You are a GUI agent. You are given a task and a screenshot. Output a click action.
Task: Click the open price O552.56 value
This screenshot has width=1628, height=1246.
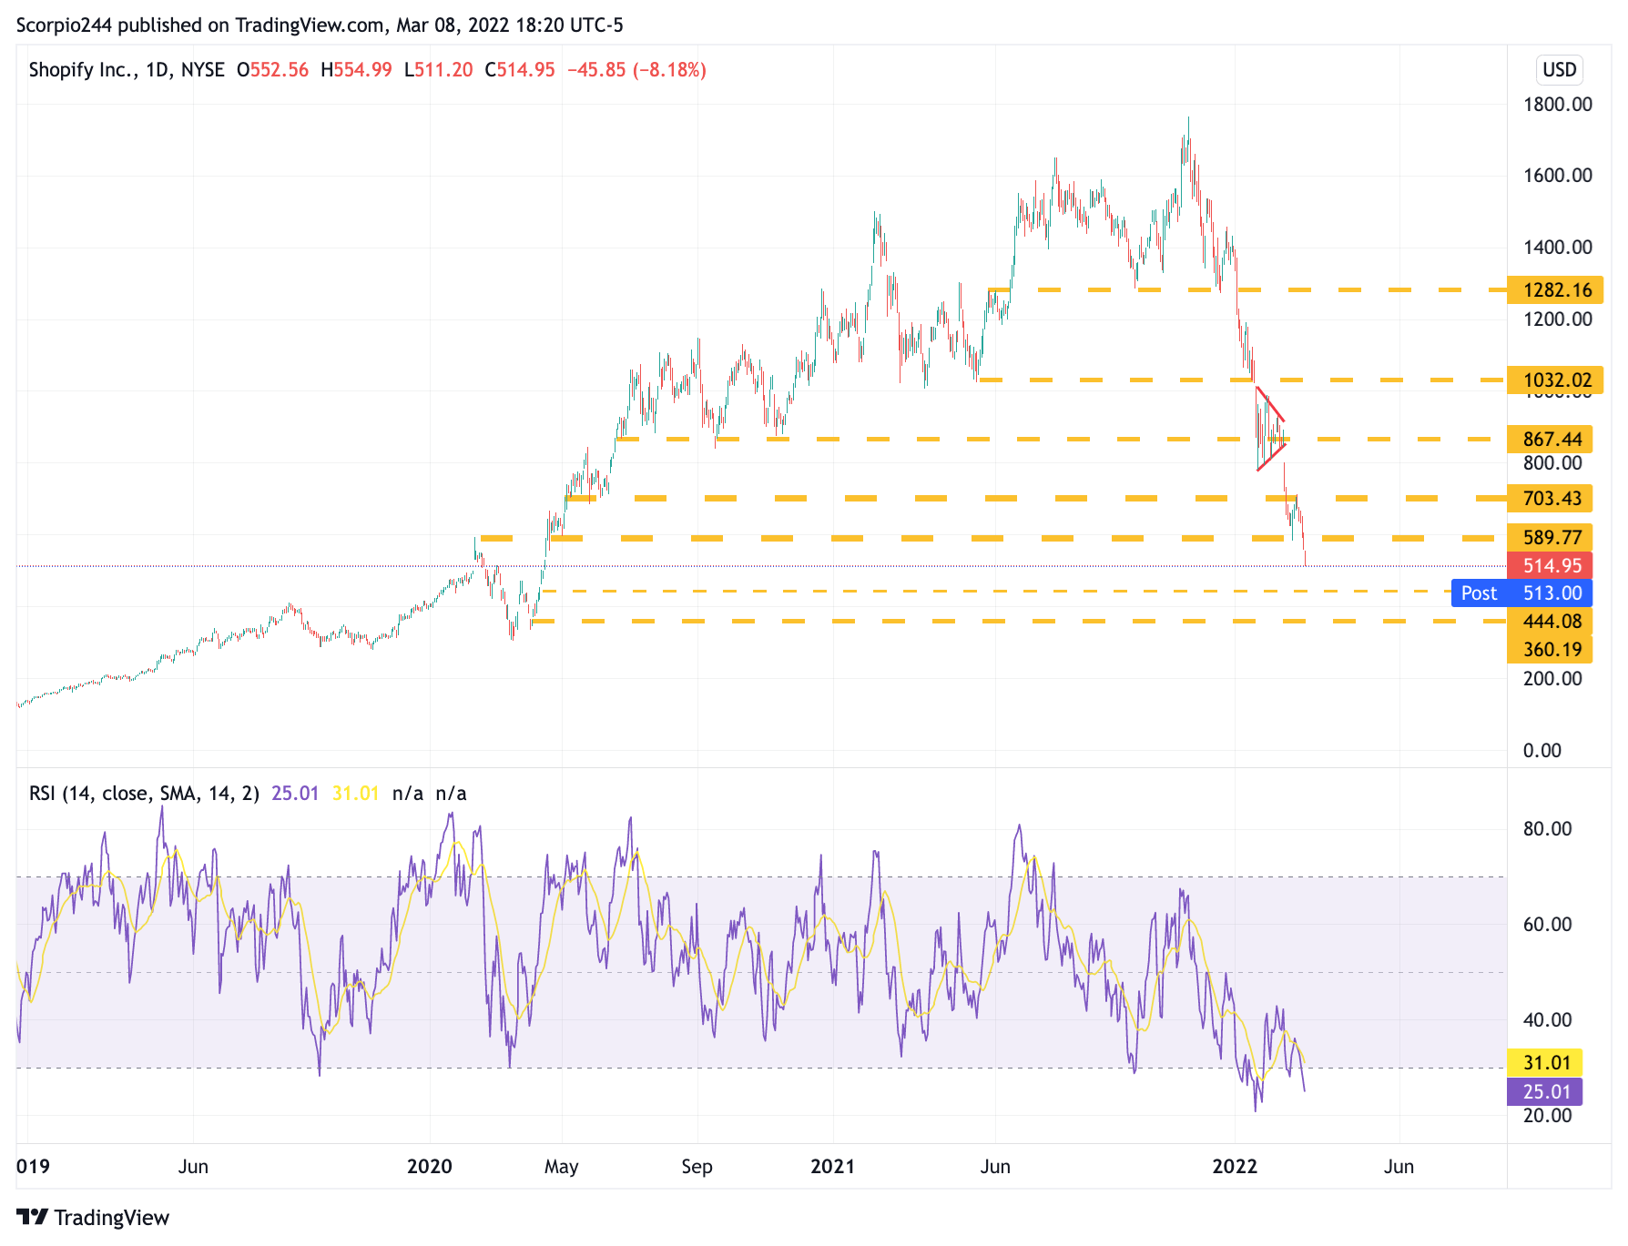click(x=272, y=70)
